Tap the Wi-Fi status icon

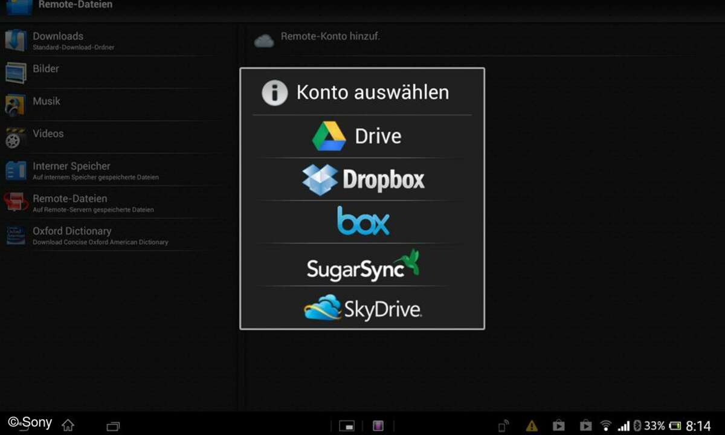(x=605, y=426)
